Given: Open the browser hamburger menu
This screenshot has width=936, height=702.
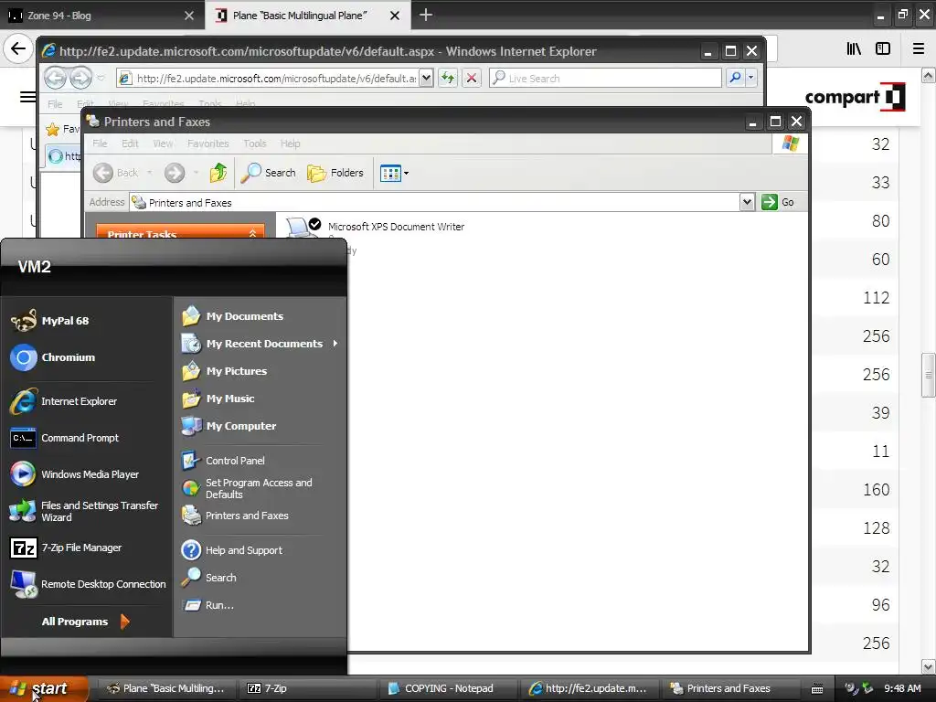Looking at the screenshot, I should (x=919, y=48).
